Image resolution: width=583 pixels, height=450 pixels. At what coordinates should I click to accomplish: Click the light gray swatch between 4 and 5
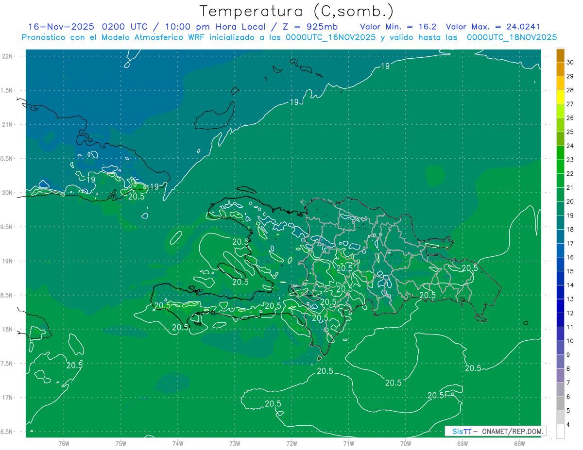560,417
